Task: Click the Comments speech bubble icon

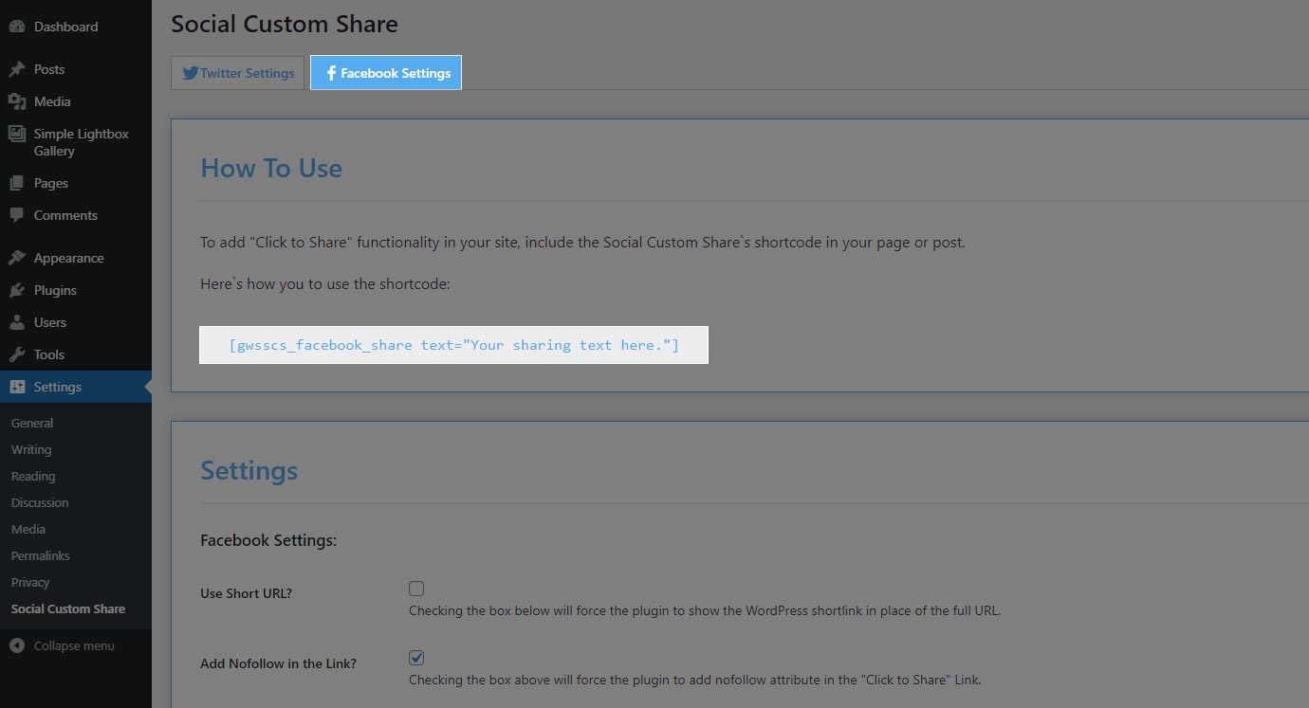Action: pos(17,215)
